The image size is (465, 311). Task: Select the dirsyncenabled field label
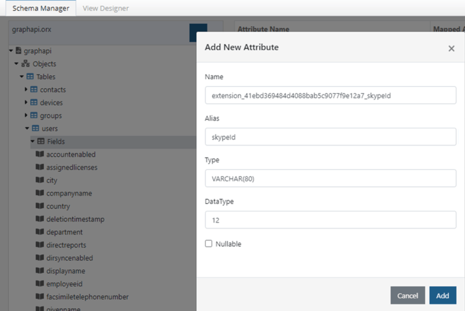[69, 258]
